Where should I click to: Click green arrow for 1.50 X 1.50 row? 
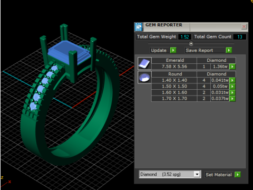click(x=232, y=87)
